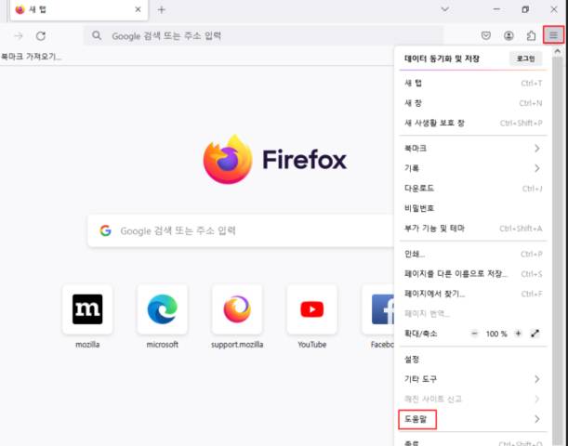Select the 새 탭 browser tab

(x=79, y=10)
